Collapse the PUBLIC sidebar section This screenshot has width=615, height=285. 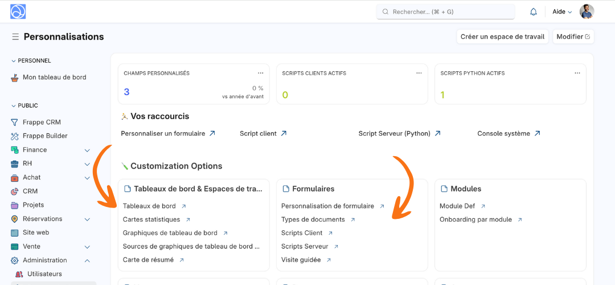pyautogui.click(x=14, y=106)
